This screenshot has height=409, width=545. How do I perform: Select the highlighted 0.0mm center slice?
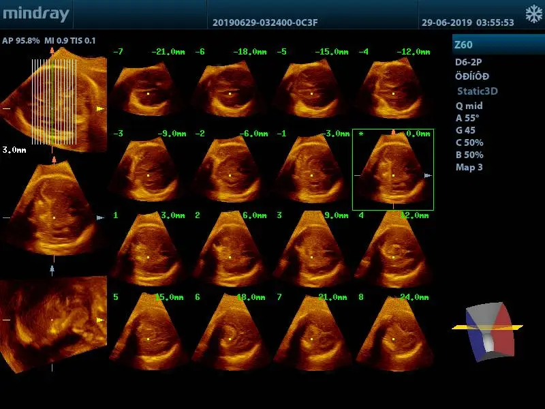tap(392, 169)
